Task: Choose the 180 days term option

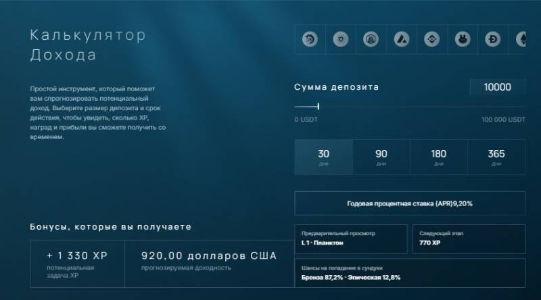Action: [x=439, y=157]
